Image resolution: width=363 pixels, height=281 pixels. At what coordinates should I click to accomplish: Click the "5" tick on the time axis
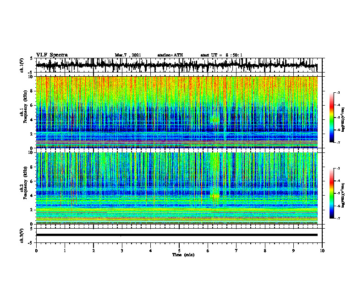179,251
